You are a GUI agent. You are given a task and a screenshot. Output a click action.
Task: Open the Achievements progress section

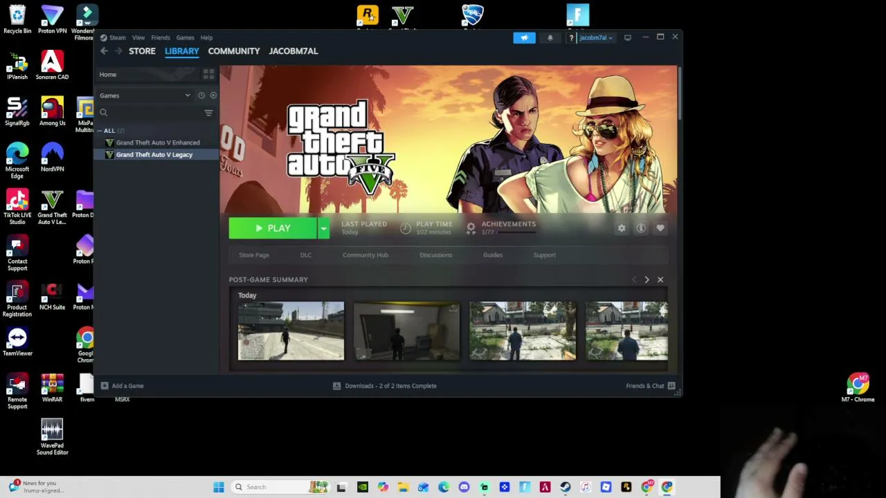[502, 228]
